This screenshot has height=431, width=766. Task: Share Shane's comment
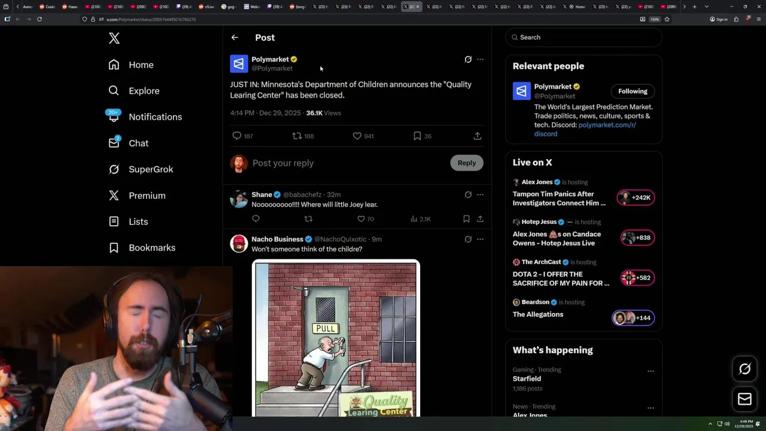coord(480,219)
